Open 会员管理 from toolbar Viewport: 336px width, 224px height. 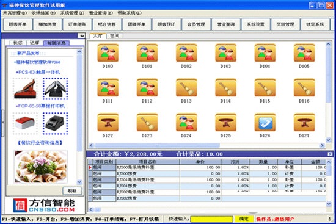(196, 24)
